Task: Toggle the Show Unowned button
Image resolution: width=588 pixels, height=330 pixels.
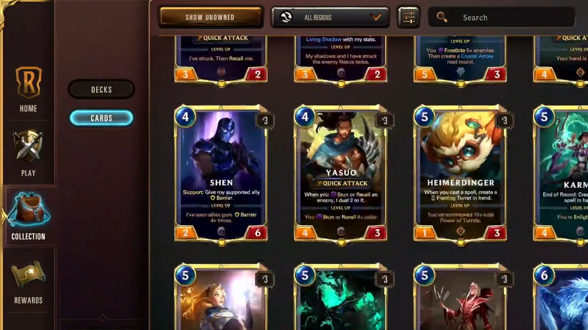Action: click(x=210, y=17)
